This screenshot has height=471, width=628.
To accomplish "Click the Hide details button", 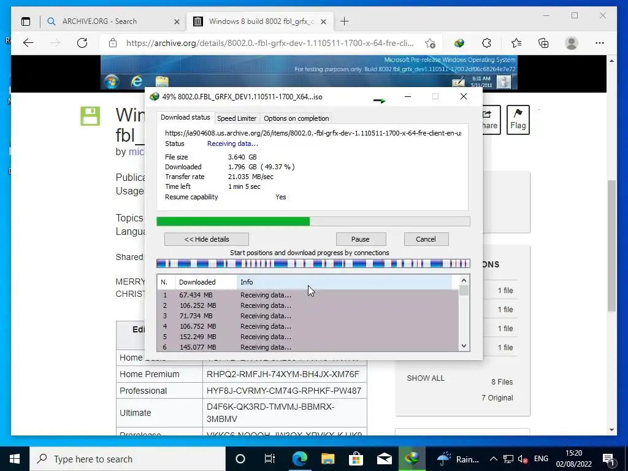I will pyautogui.click(x=206, y=239).
